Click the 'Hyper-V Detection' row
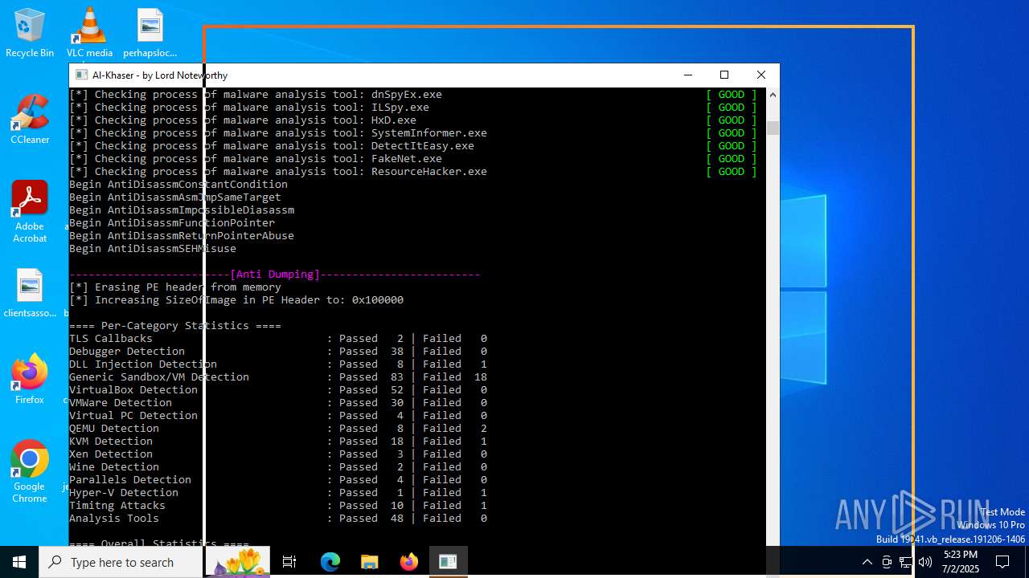This screenshot has height=578, width=1029. [278, 493]
